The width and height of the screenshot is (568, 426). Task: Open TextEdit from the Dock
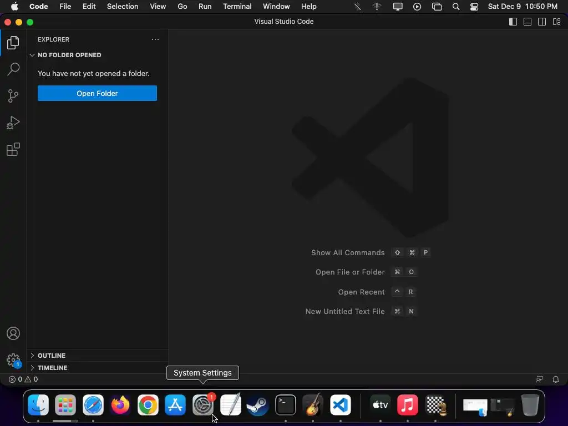[x=230, y=404]
